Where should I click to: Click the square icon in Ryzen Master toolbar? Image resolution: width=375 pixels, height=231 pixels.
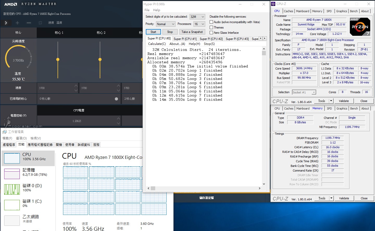40,23
